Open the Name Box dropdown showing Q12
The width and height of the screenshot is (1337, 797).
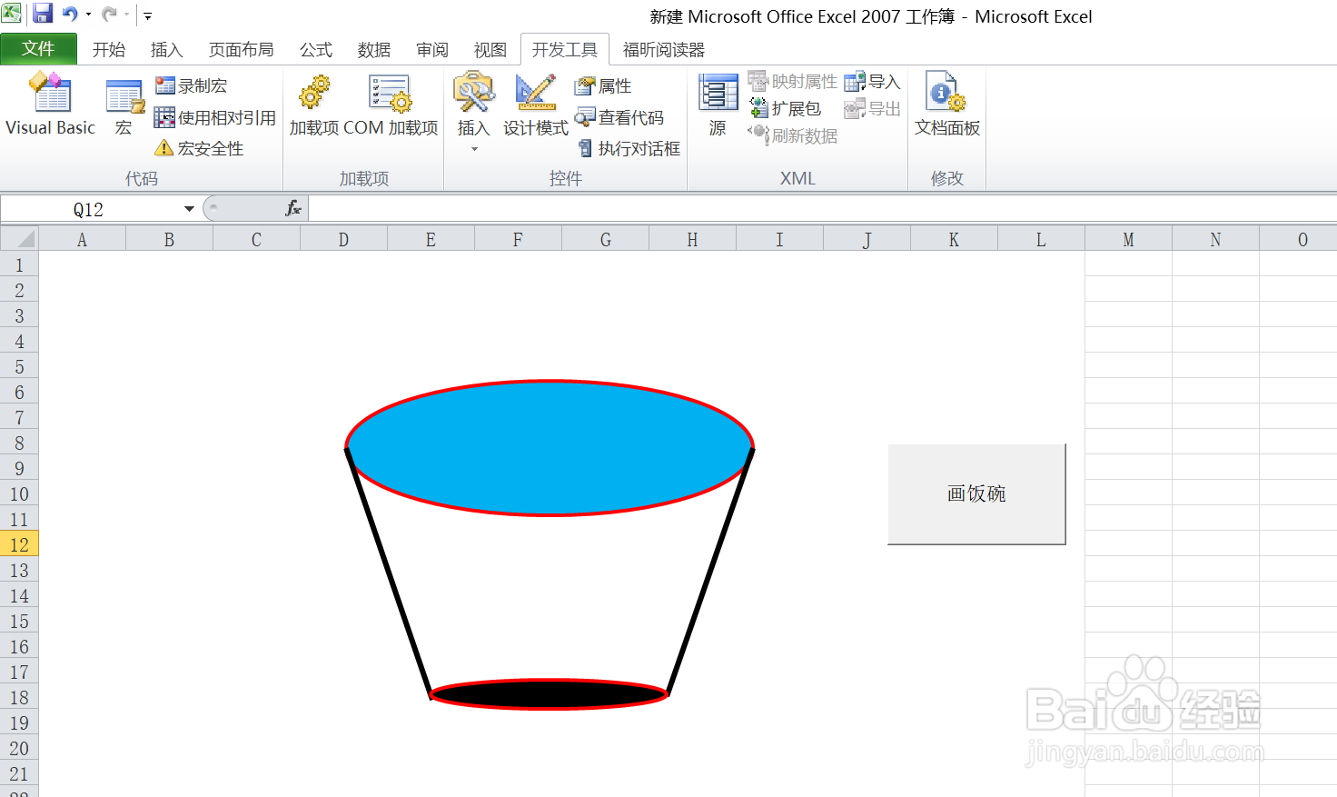coord(189,207)
